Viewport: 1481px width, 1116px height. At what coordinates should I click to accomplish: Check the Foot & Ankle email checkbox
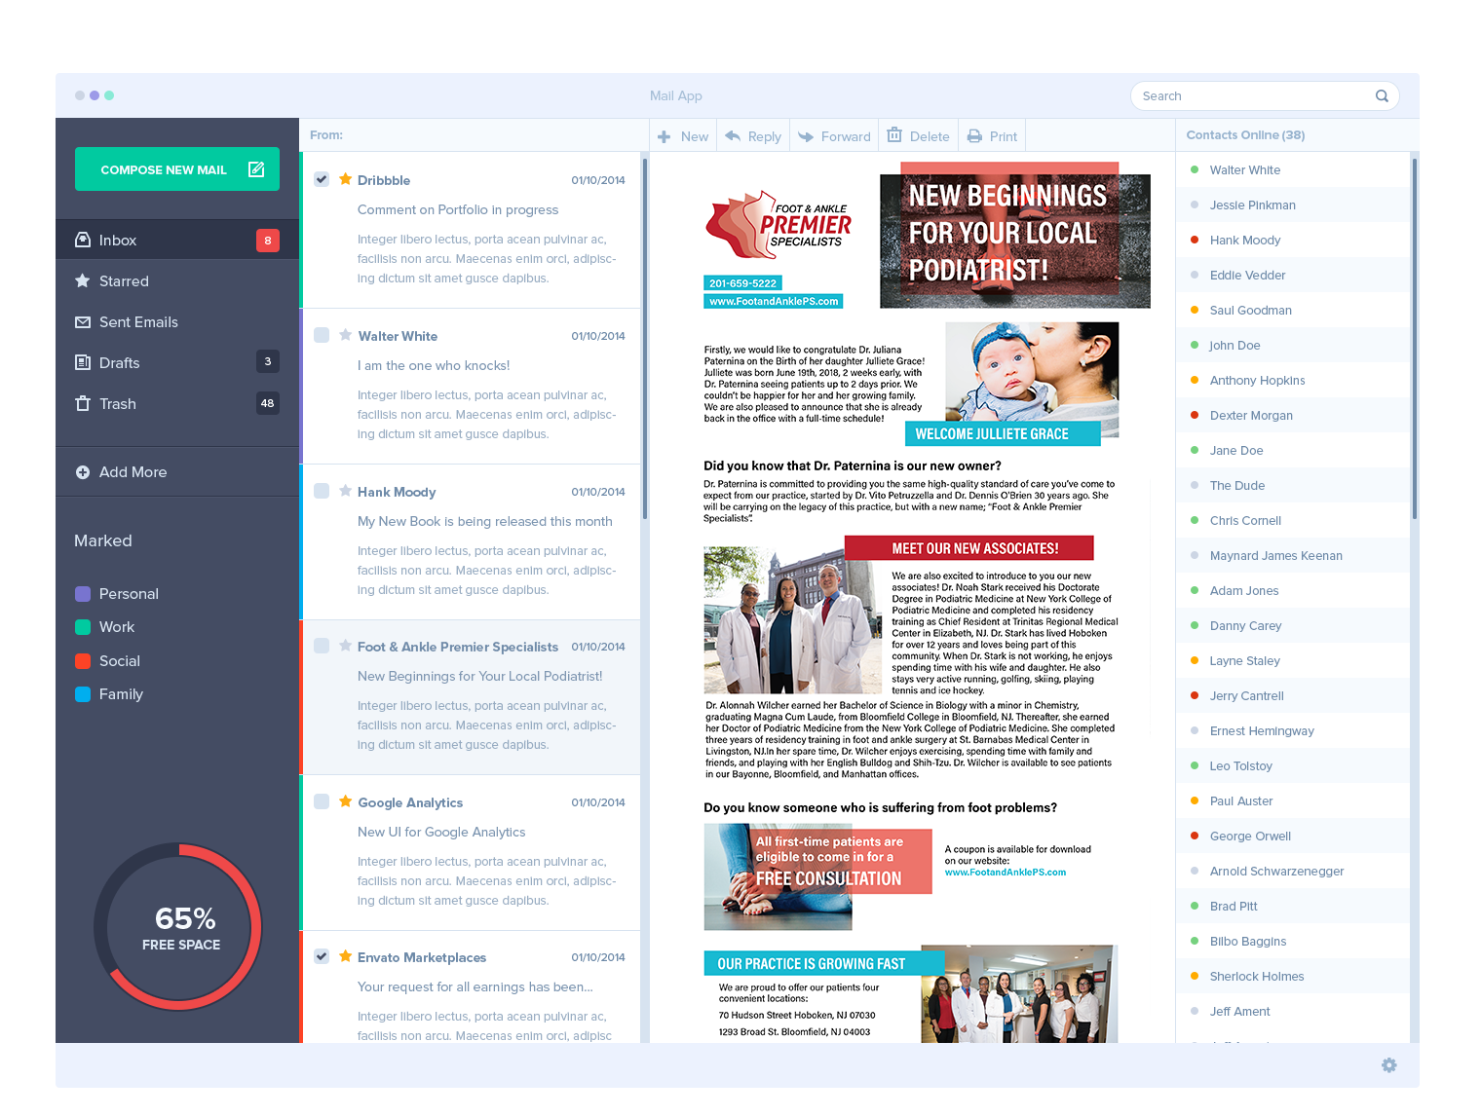[322, 646]
